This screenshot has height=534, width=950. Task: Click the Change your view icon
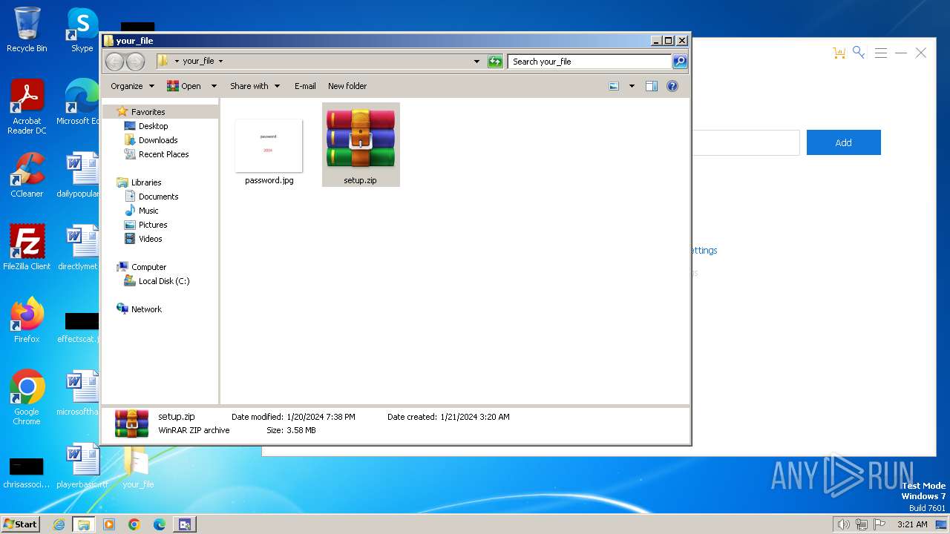click(x=614, y=86)
